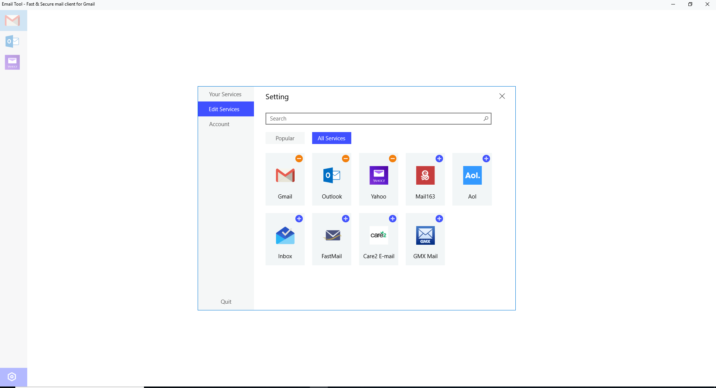The width and height of the screenshot is (716, 388).
Task: Add Mail163 with its blue plus badge
Action: pos(439,159)
